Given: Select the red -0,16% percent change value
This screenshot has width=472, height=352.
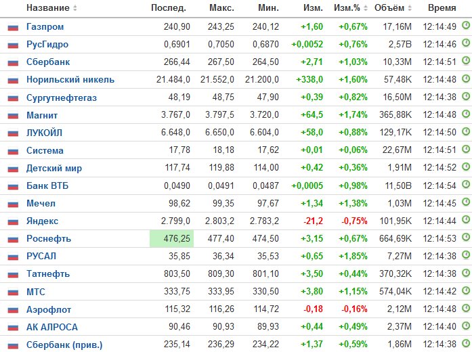Looking at the screenshot, I should [354, 309].
